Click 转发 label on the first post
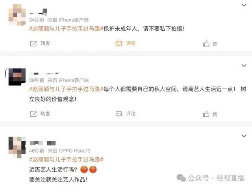This screenshot has width=252, height=188. 45,43
